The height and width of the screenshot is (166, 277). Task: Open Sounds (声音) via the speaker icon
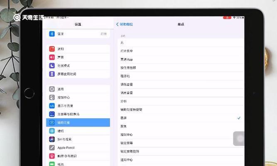tap(52, 57)
